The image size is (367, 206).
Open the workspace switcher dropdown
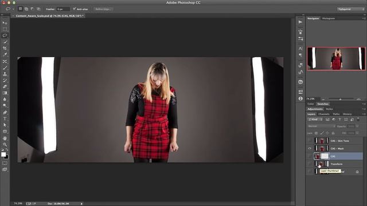click(x=351, y=9)
